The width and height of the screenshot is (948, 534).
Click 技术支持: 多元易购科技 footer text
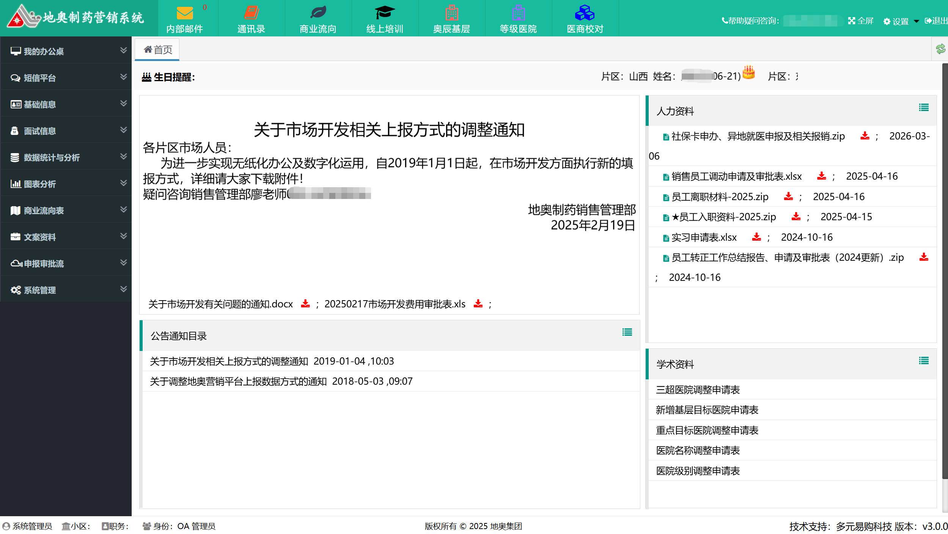point(840,526)
